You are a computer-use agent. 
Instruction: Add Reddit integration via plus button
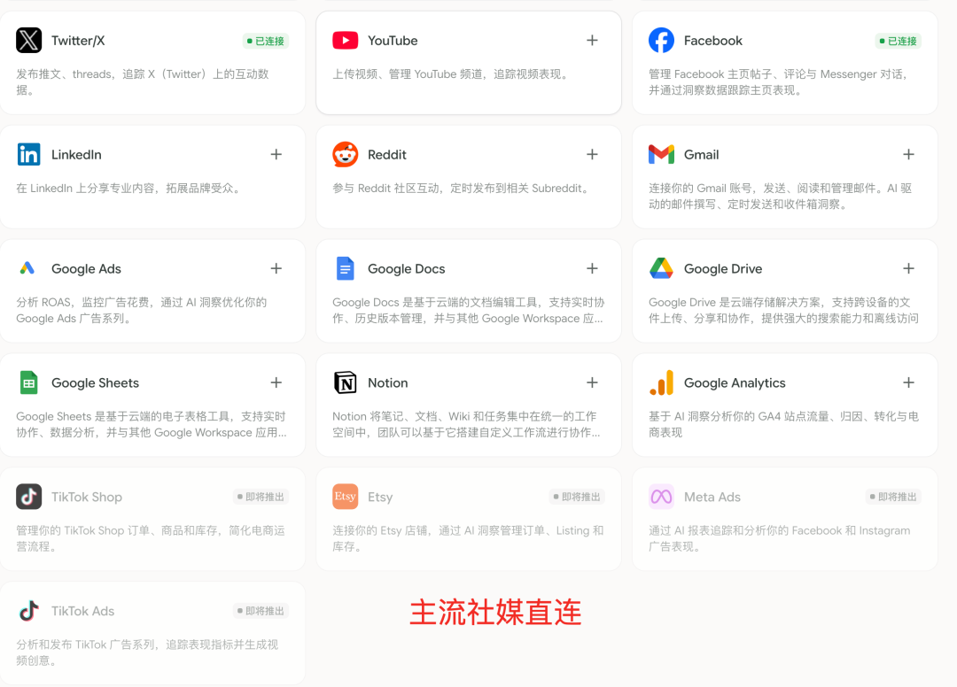coord(592,154)
